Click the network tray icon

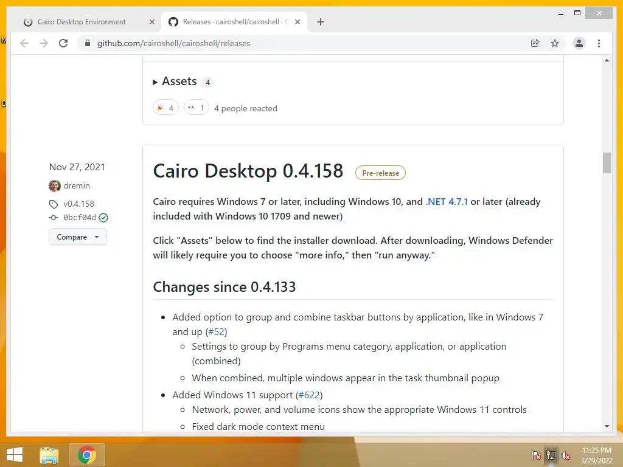click(551, 455)
